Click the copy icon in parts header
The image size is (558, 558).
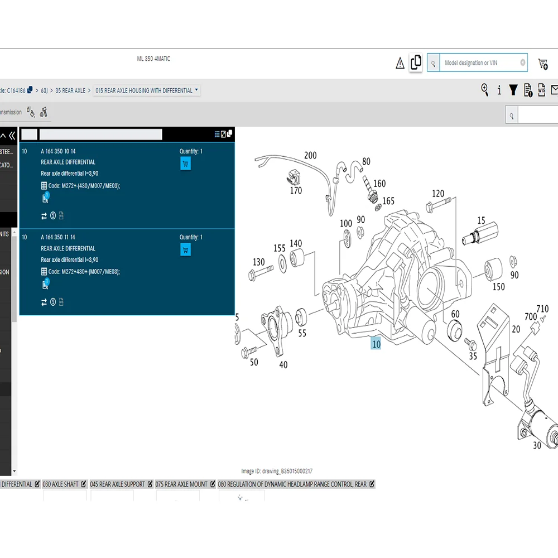(x=229, y=133)
